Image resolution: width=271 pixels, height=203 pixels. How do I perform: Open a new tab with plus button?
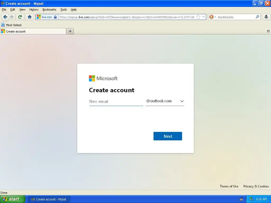70,31
